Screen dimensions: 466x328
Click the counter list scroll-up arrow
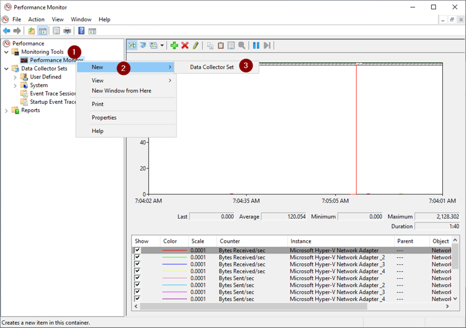click(455, 240)
